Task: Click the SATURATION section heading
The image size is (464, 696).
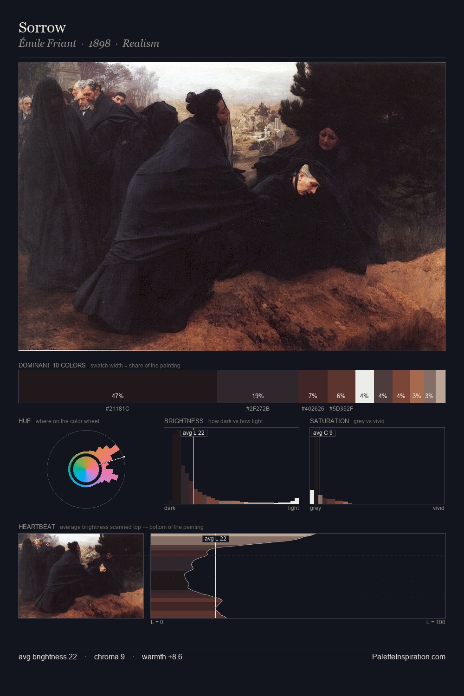Action: click(329, 421)
